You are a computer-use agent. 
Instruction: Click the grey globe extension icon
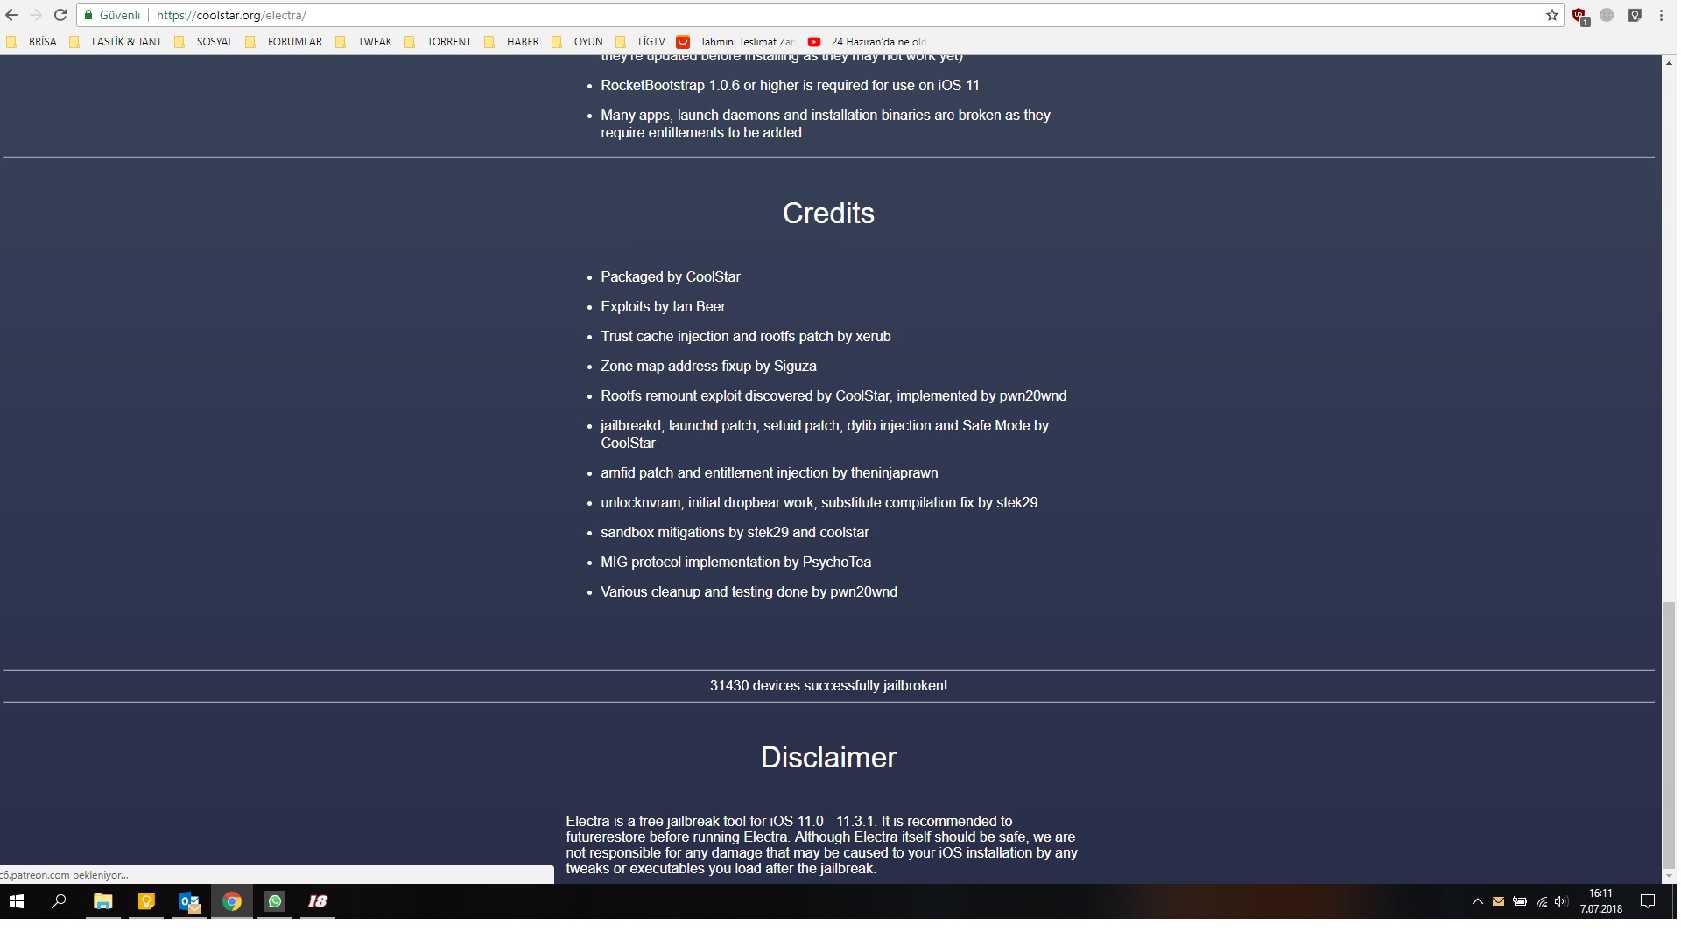[1607, 15]
